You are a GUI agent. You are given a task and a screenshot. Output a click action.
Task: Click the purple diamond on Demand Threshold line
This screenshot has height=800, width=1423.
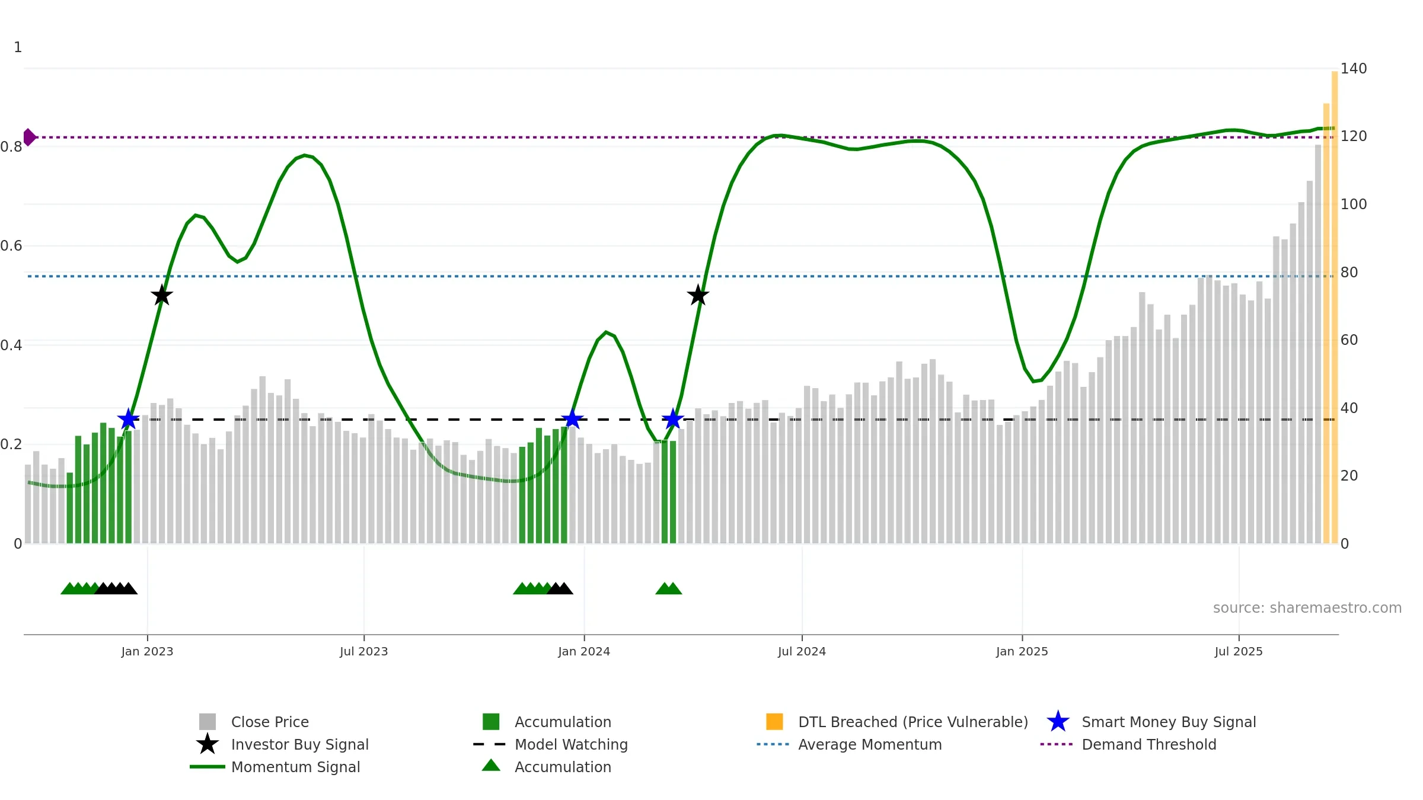(x=29, y=137)
